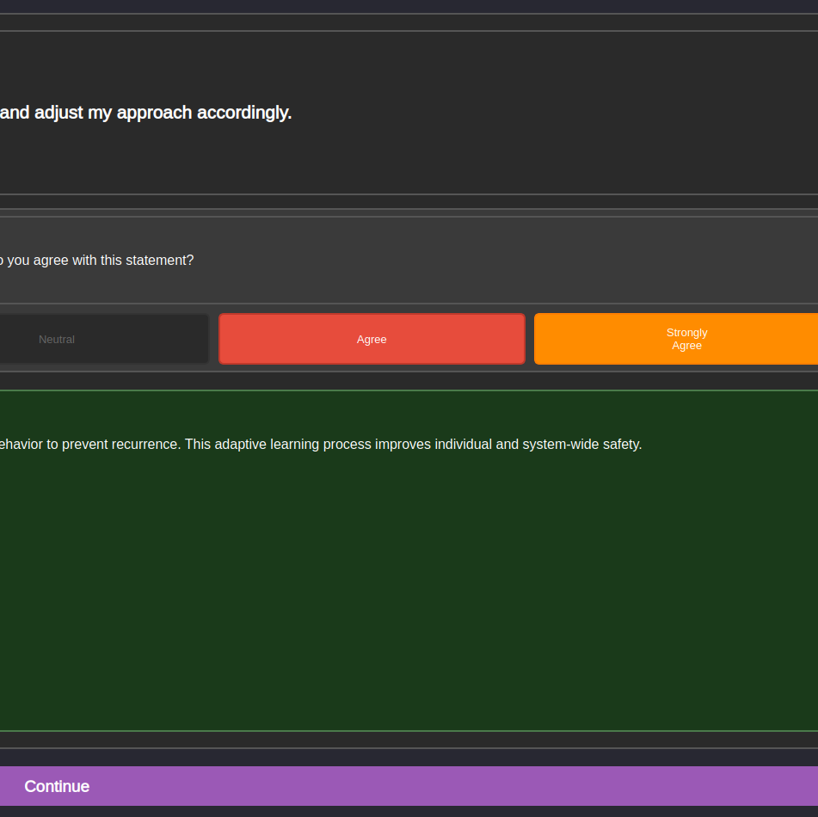Click blank space below the statement heading
The image size is (818, 817).
pos(409,163)
